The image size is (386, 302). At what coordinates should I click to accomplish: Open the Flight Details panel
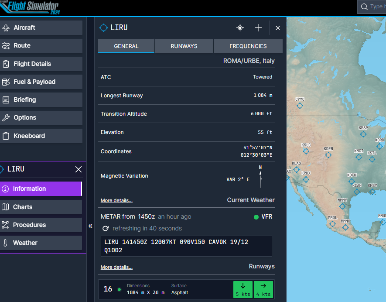(x=41, y=64)
